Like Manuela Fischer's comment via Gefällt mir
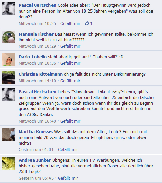This screenshot has width=162, height=183. (x=70, y=46)
